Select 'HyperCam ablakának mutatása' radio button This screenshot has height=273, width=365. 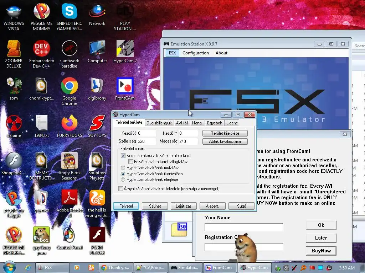tap(123, 168)
